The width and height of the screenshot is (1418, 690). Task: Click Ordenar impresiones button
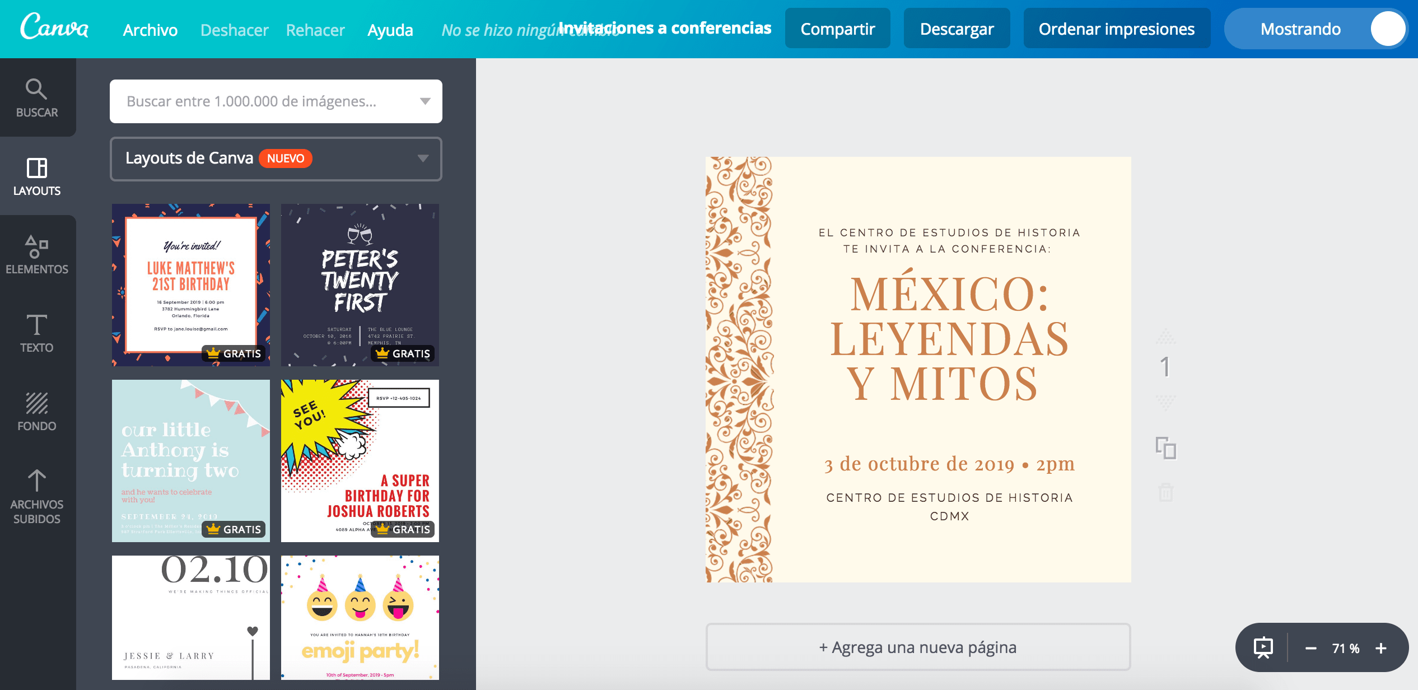[1117, 29]
